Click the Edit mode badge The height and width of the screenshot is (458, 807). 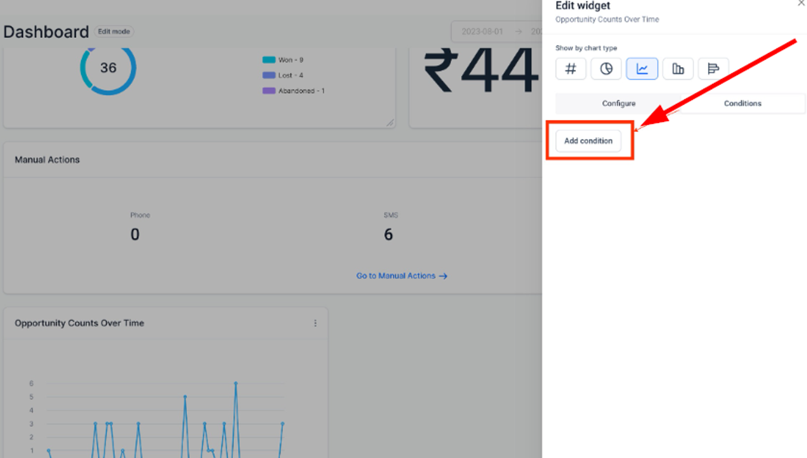(x=114, y=31)
